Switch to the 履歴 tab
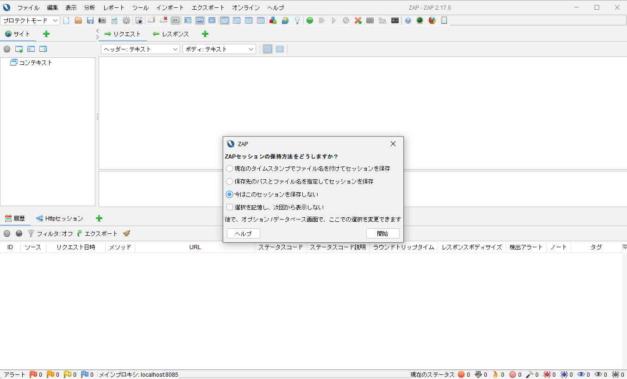Screen dimensions: 627x379 point(15,219)
